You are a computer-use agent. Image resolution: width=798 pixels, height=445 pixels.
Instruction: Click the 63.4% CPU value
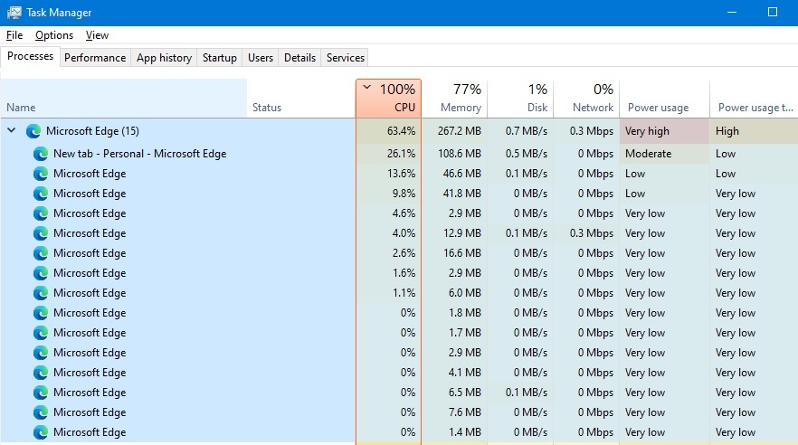tap(401, 131)
